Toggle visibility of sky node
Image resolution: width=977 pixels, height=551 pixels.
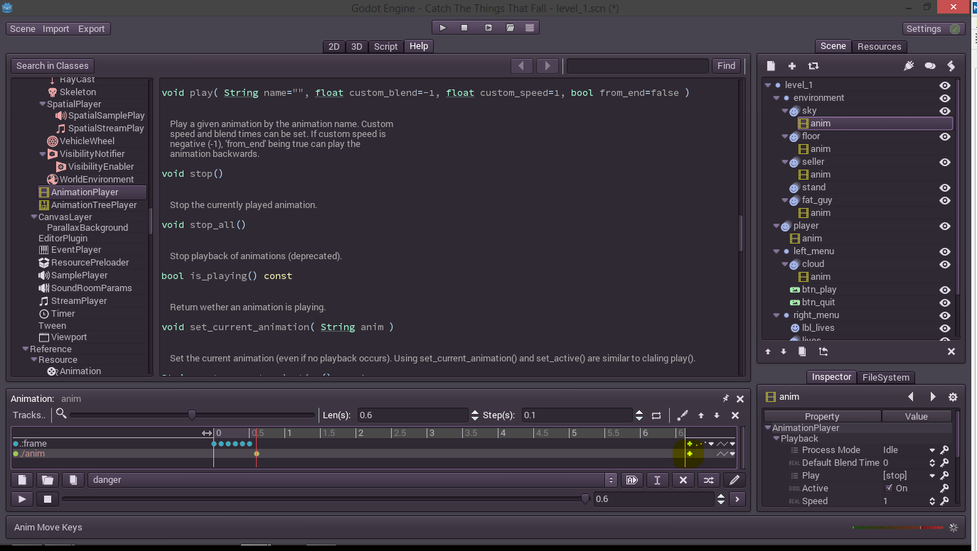point(945,111)
